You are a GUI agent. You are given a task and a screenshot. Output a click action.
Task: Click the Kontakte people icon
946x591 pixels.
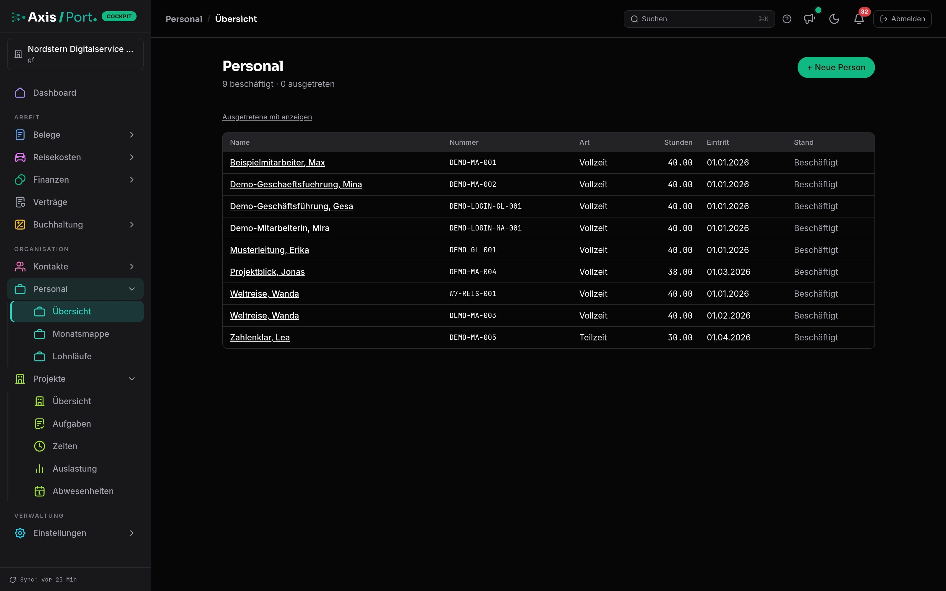click(x=20, y=267)
